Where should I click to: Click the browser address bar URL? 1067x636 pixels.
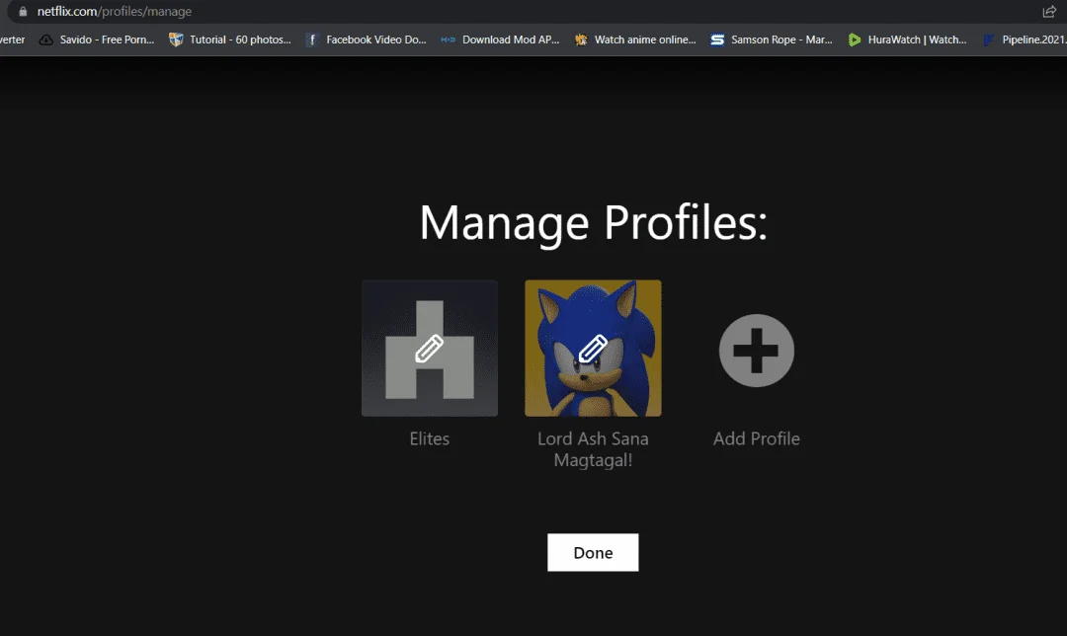coord(115,12)
